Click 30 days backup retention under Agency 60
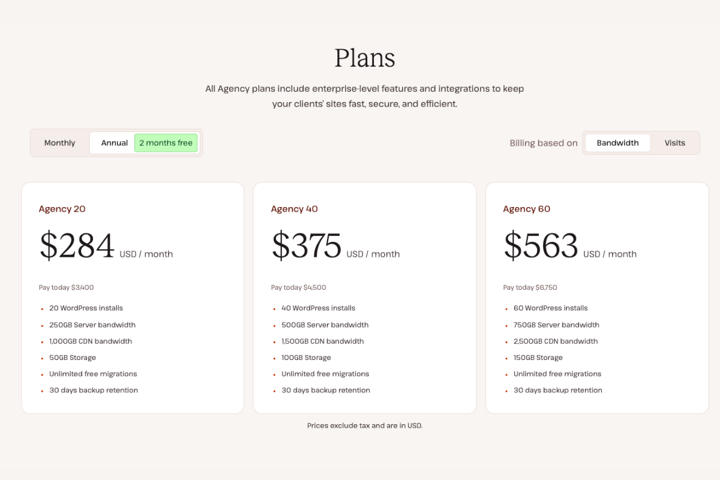 coord(558,390)
